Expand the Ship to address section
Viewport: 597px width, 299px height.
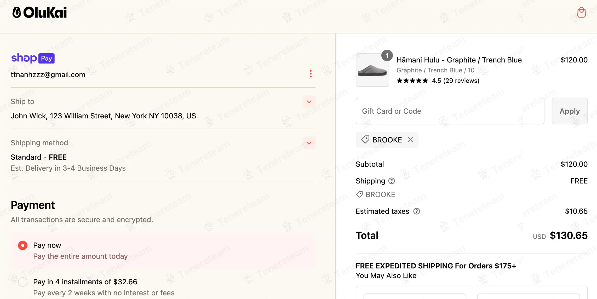[309, 102]
